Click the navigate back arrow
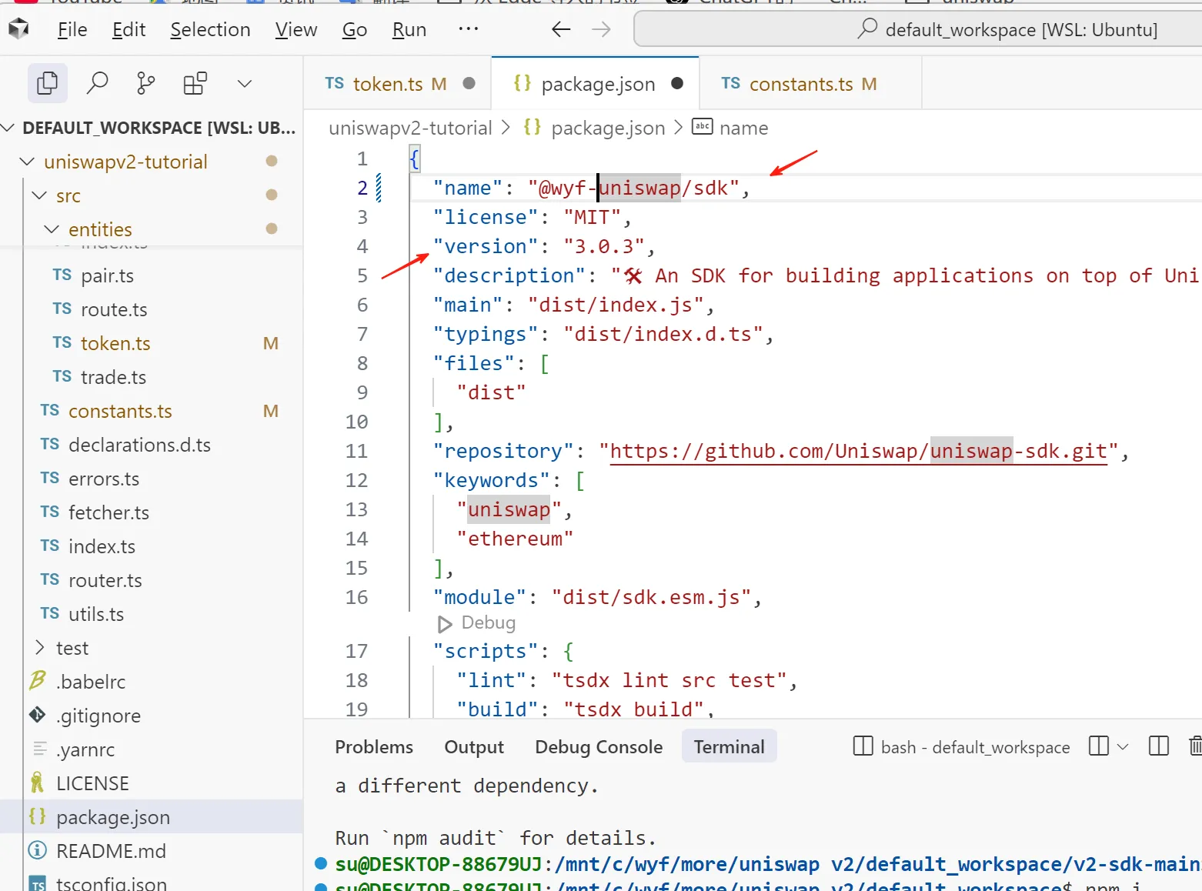Viewport: 1202px width, 891px height. (561, 30)
